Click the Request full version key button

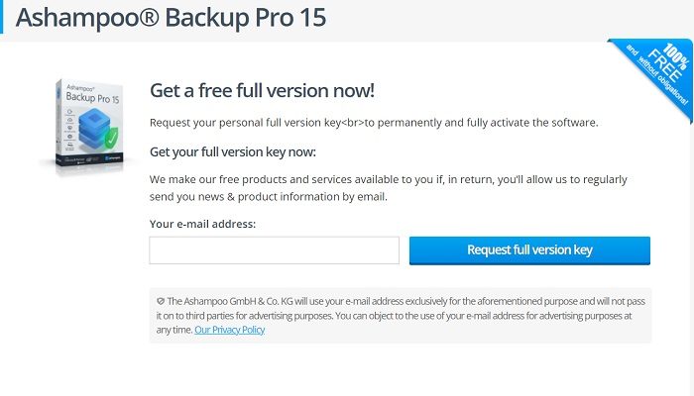pos(529,250)
